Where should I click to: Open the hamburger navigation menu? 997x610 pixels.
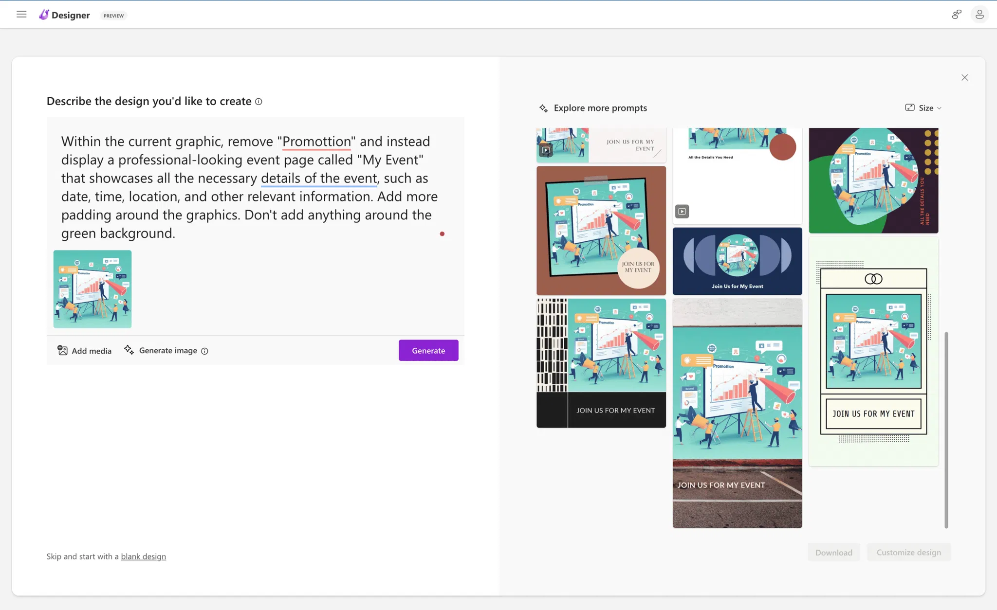point(21,15)
